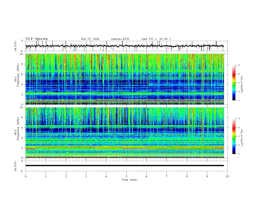Select the "start UT = 14:20:1" text
Screen dimensions: 256x198
pos(156,39)
